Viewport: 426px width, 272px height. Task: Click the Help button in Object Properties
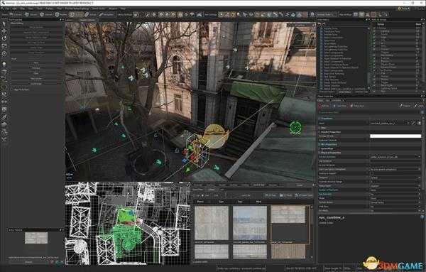[418, 106]
